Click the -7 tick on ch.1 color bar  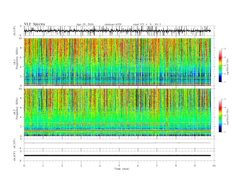224,82
